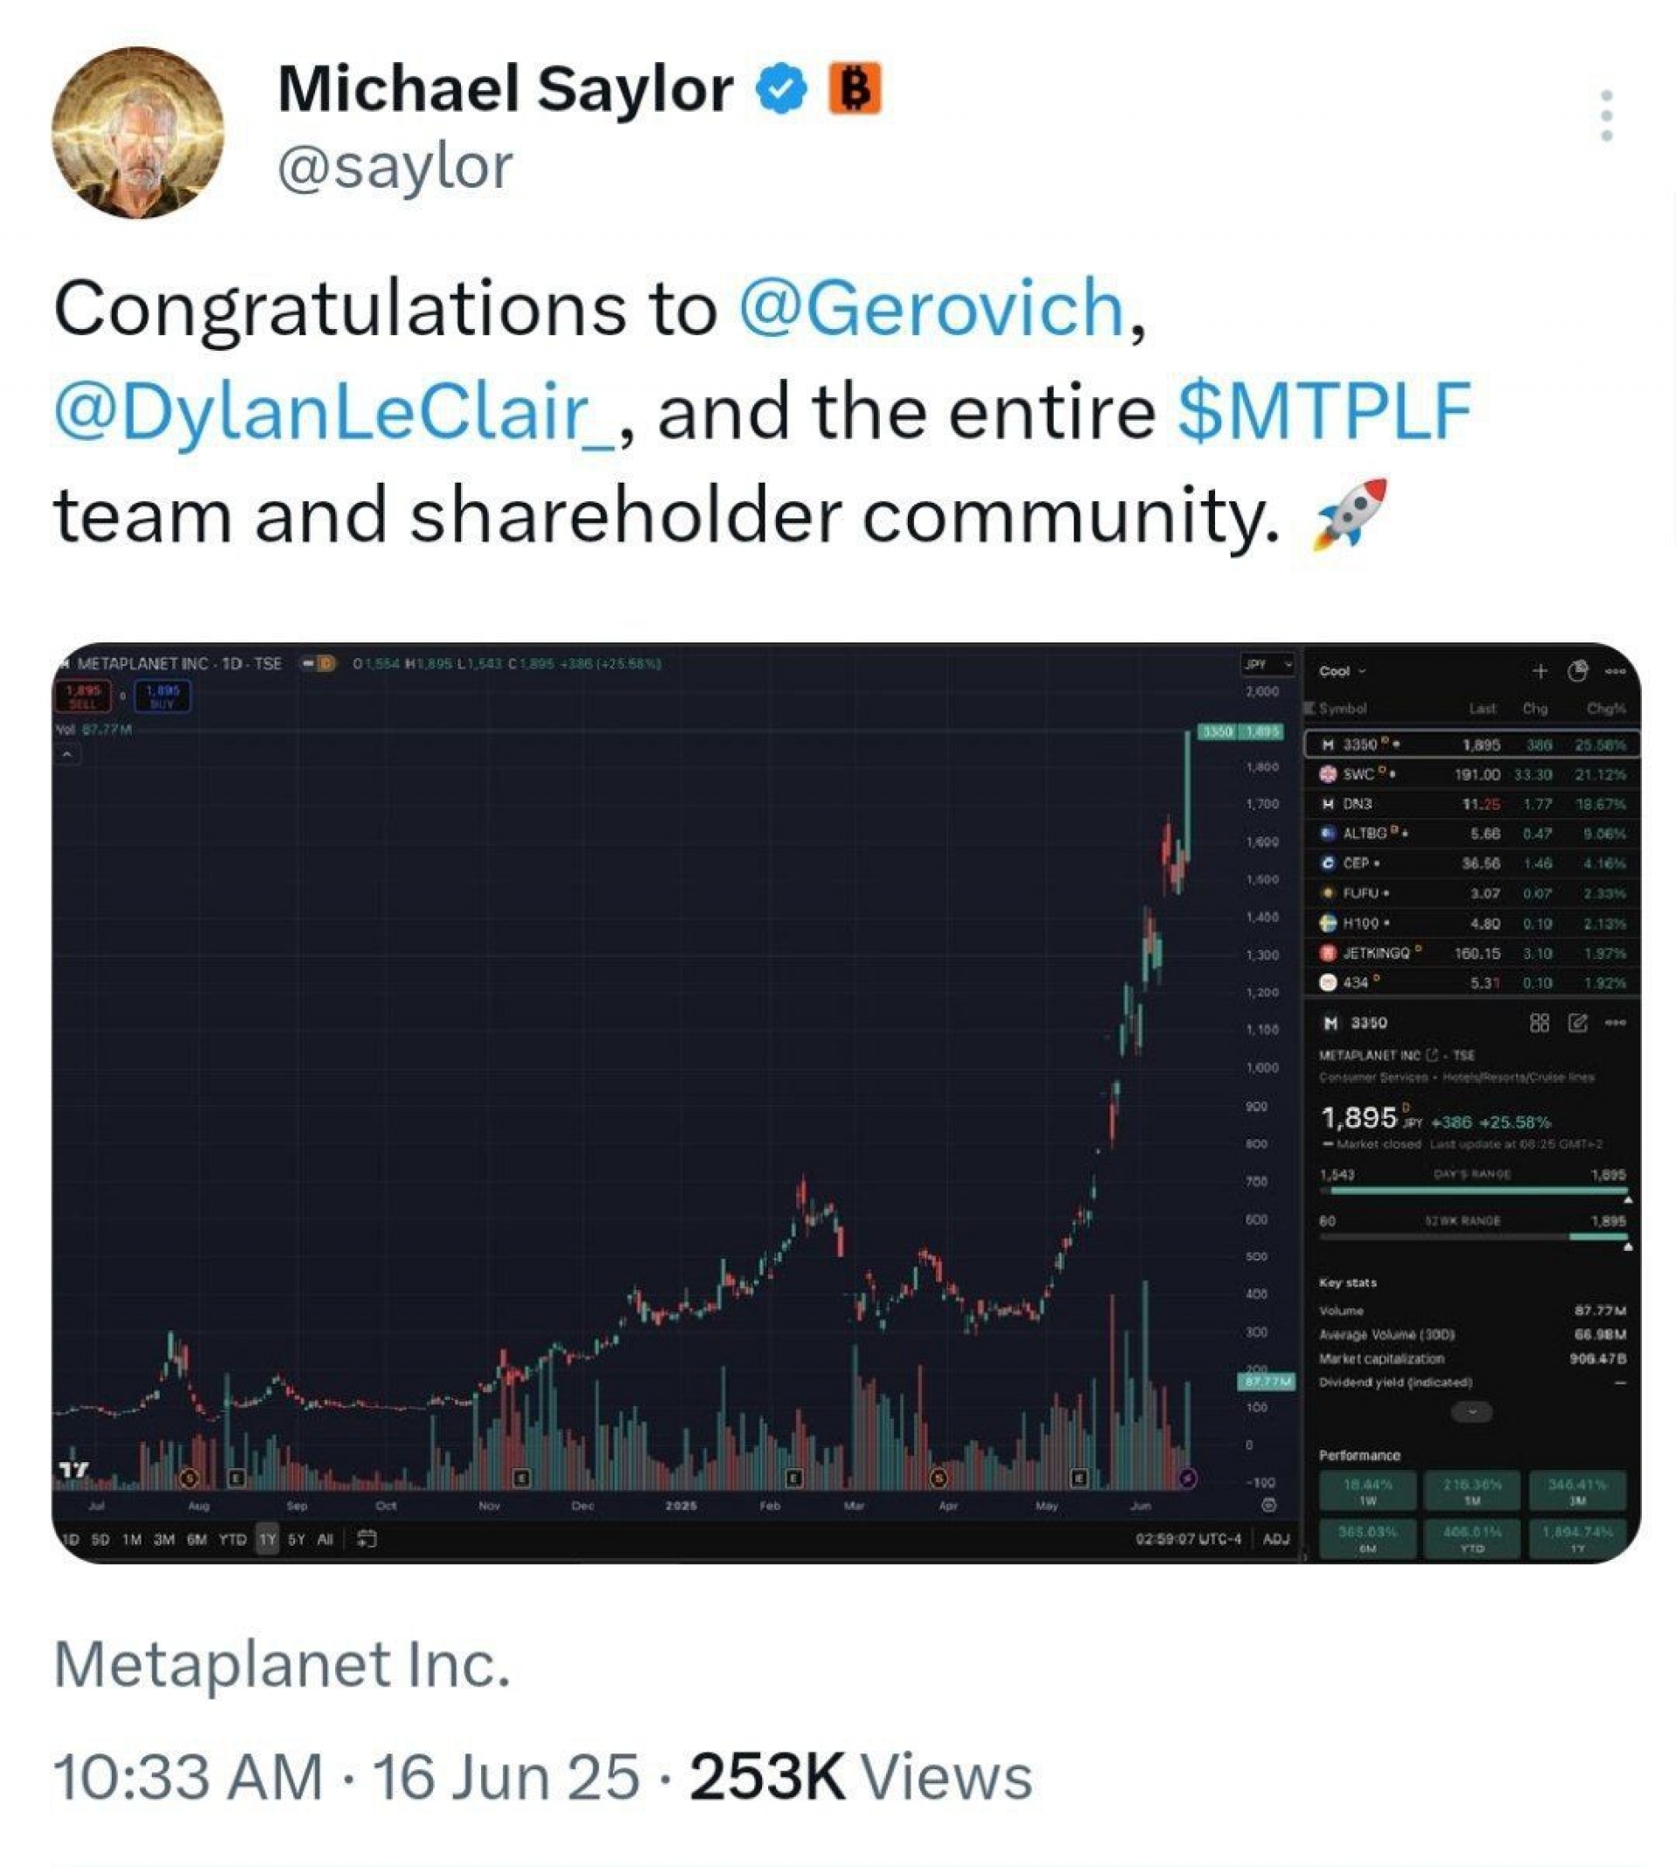The height and width of the screenshot is (1867, 1676).
Task: Toggle the ADJ adjustment setting
Action: (1275, 1540)
